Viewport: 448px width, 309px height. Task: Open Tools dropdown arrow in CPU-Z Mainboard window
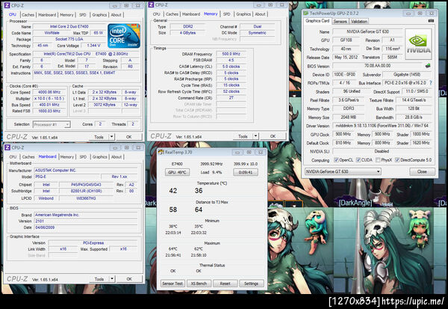[112, 278]
